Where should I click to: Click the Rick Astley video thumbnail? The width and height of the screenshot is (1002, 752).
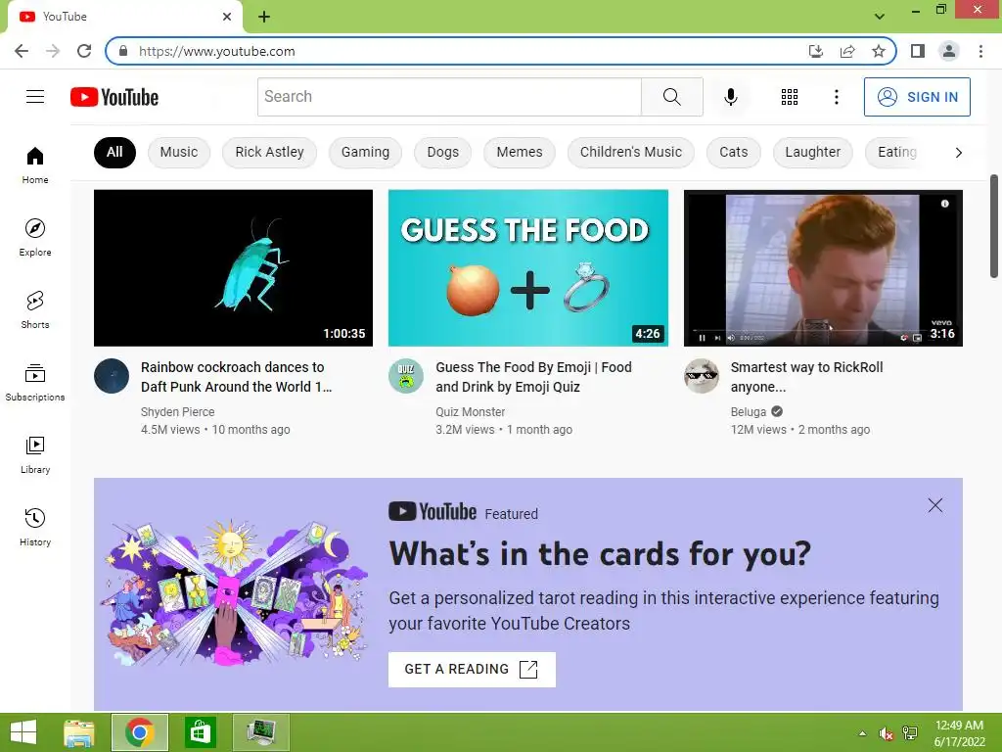823,268
